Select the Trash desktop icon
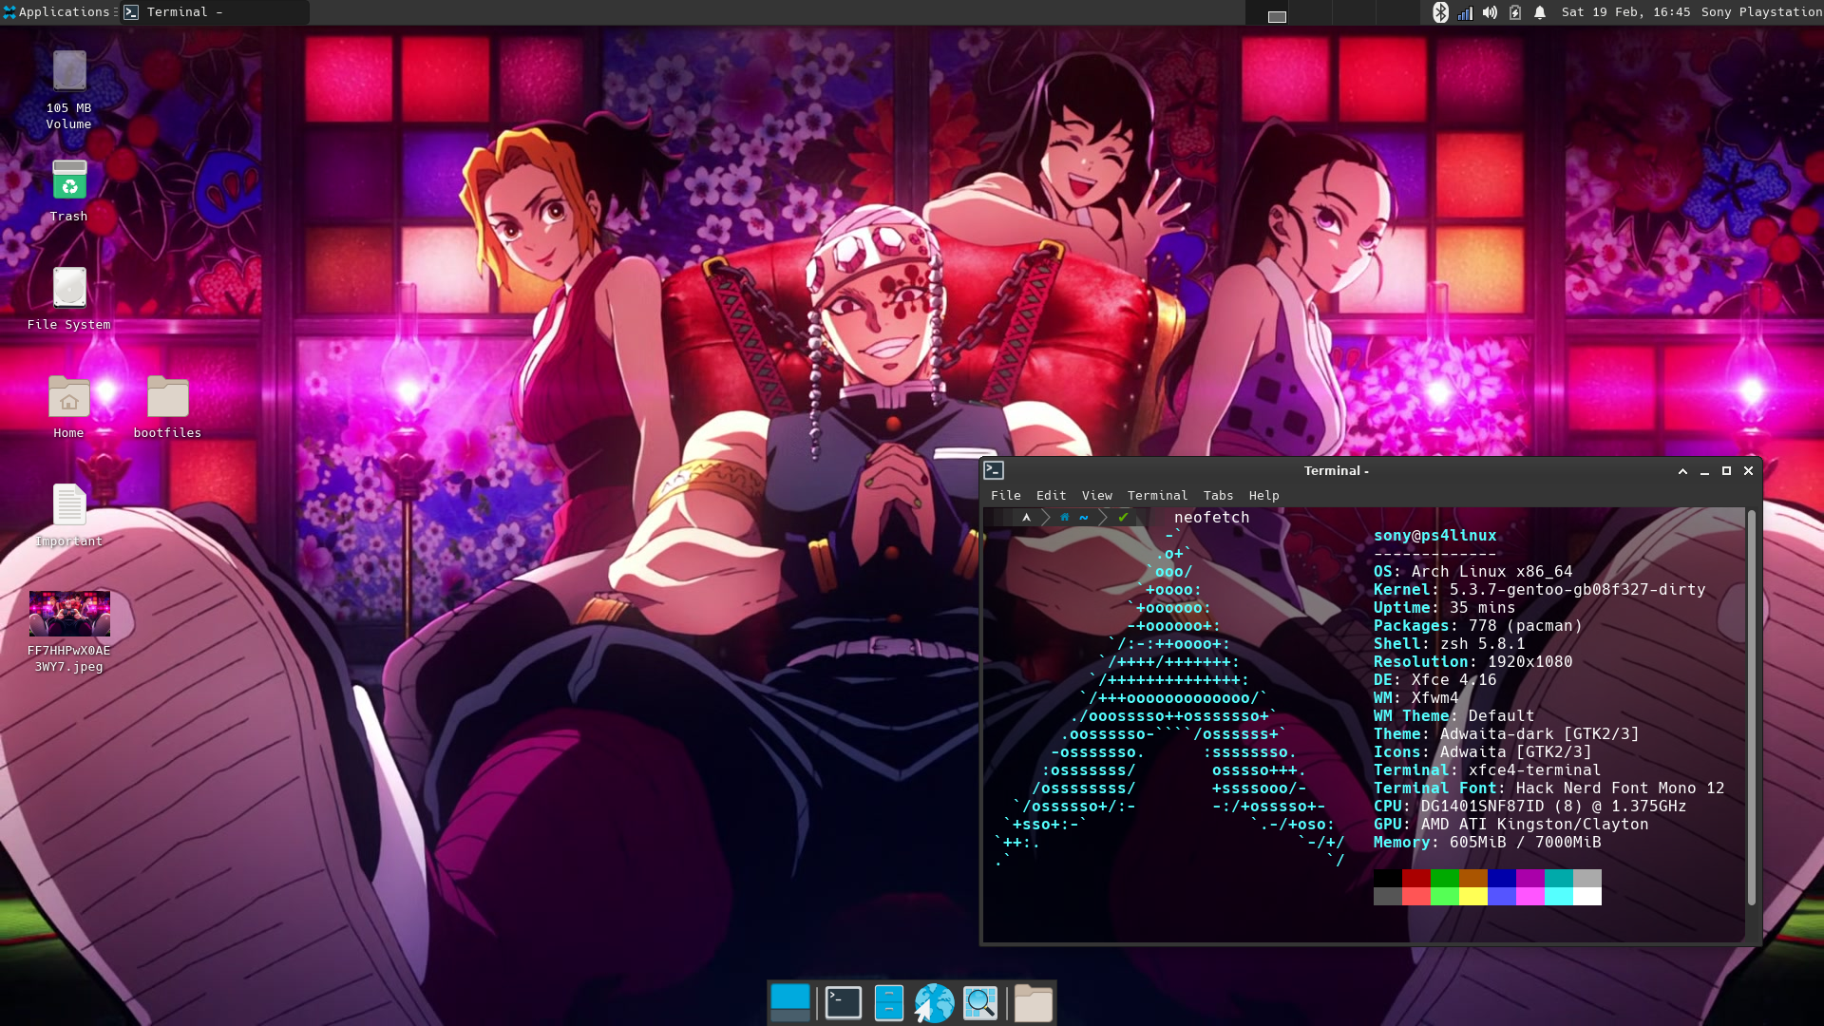Viewport: 1824px width, 1026px height. coord(69,190)
